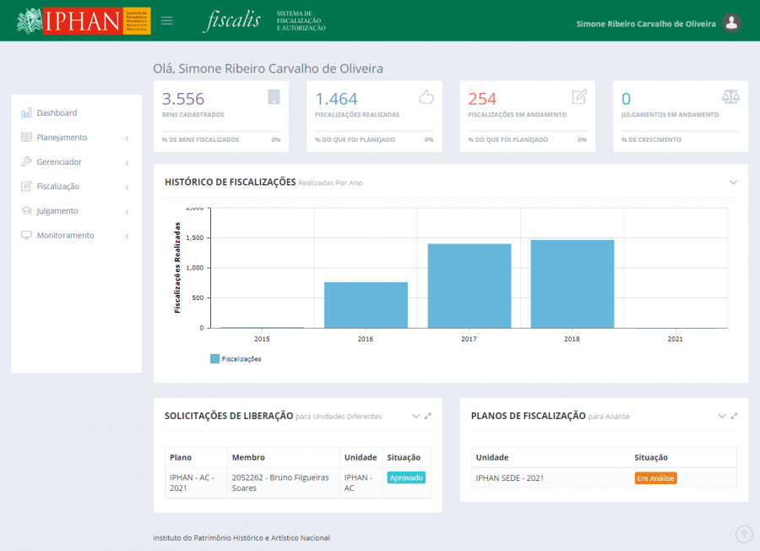Collapse the Planos de Fiscalização panel
The height and width of the screenshot is (551, 760).
click(x=722, y=416)
